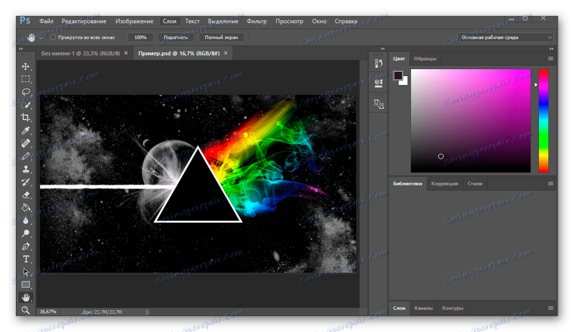Select the Crop tool

coord(26,118)
